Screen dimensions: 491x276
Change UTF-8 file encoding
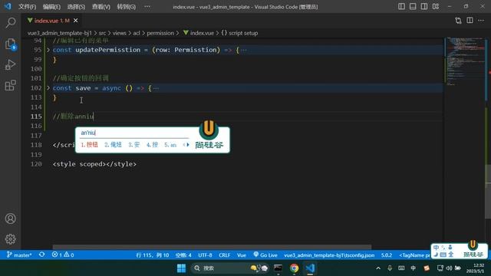(x=205, y=255)
